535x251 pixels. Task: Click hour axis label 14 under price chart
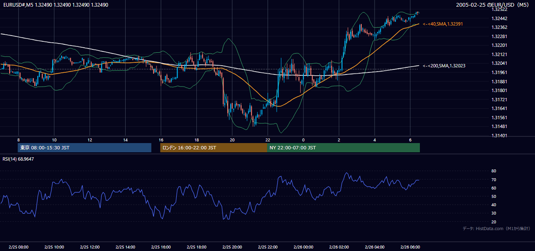pos(125,140)
